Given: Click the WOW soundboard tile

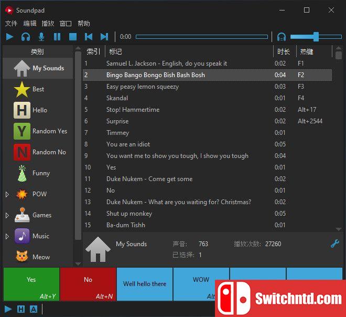Looking at the screenshot, I should [x=201, y=284].
